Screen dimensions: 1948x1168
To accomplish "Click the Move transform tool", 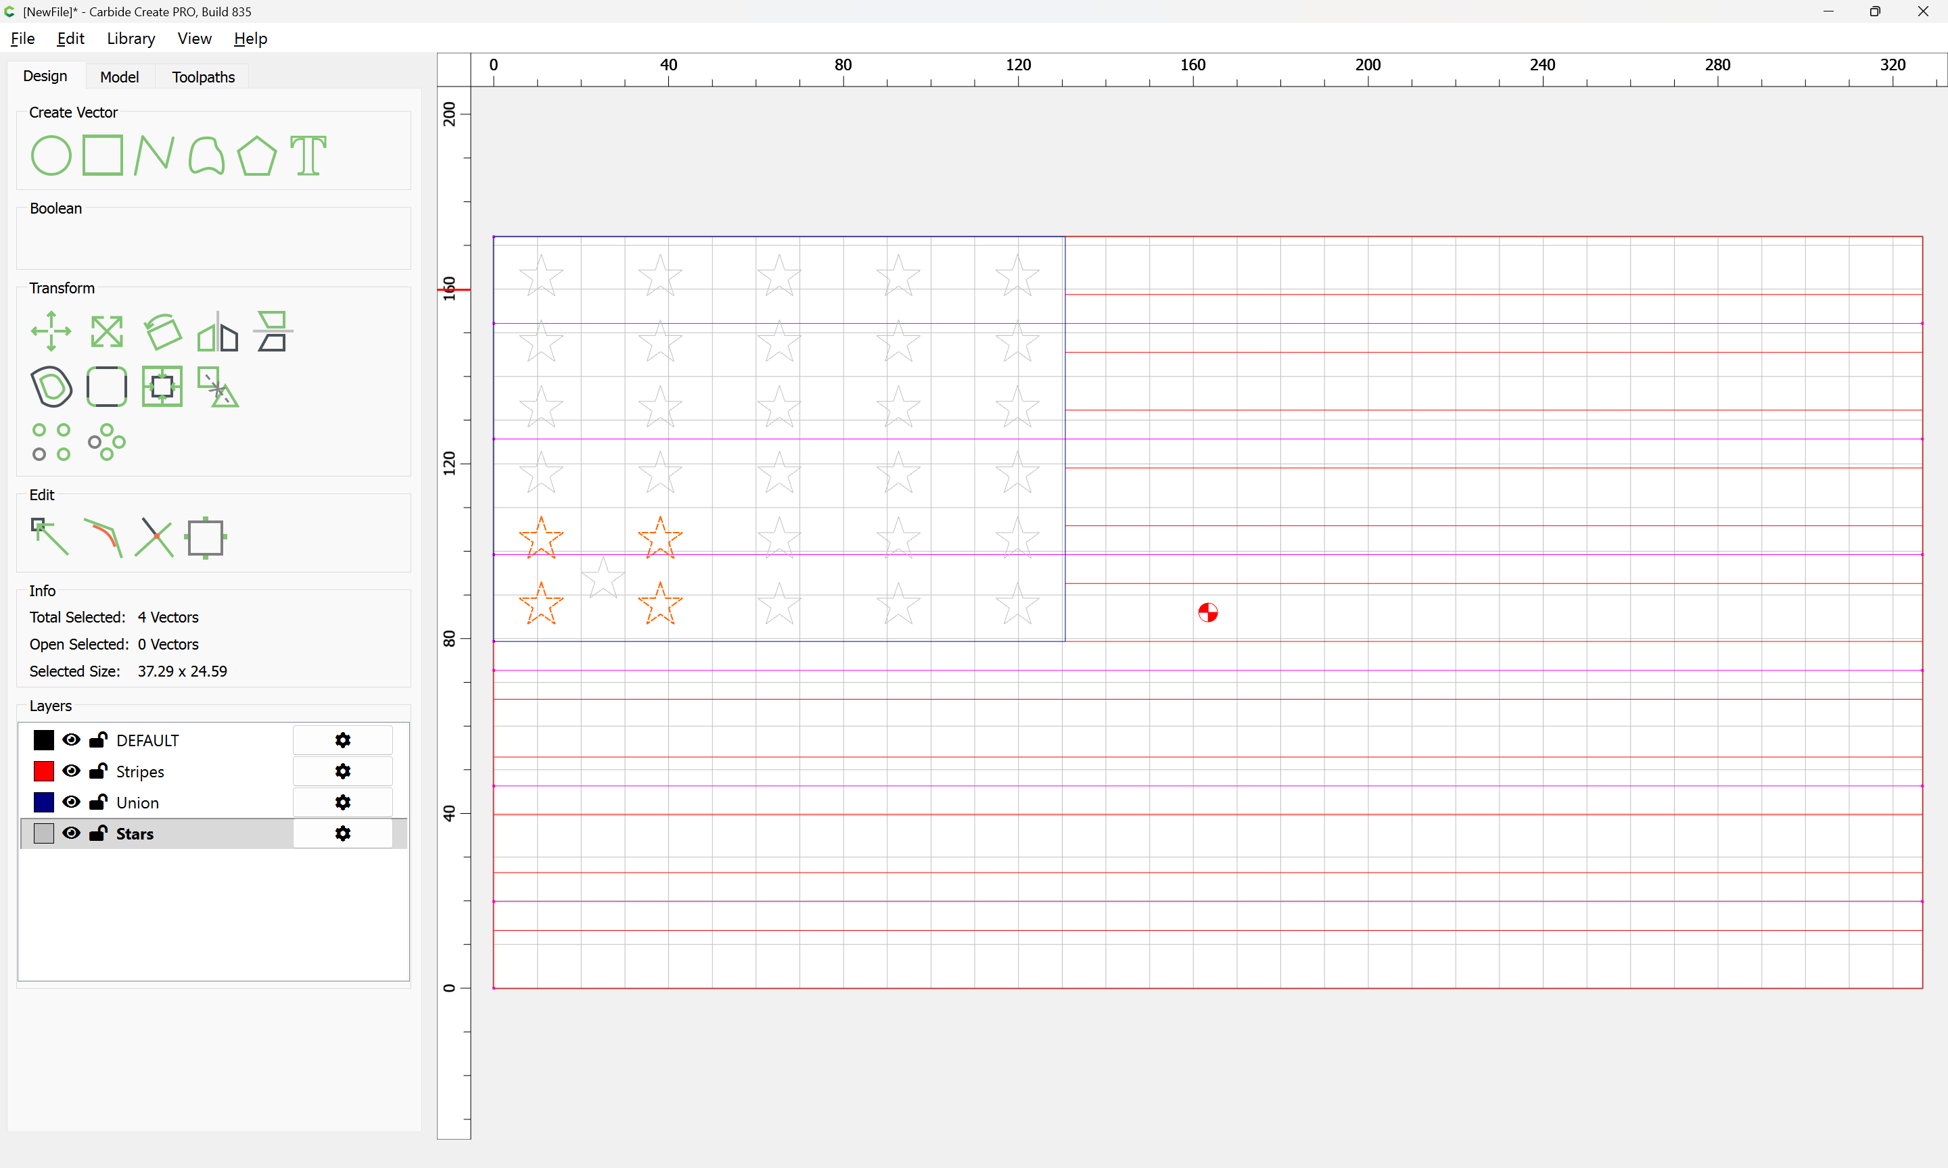I will 51,331.
